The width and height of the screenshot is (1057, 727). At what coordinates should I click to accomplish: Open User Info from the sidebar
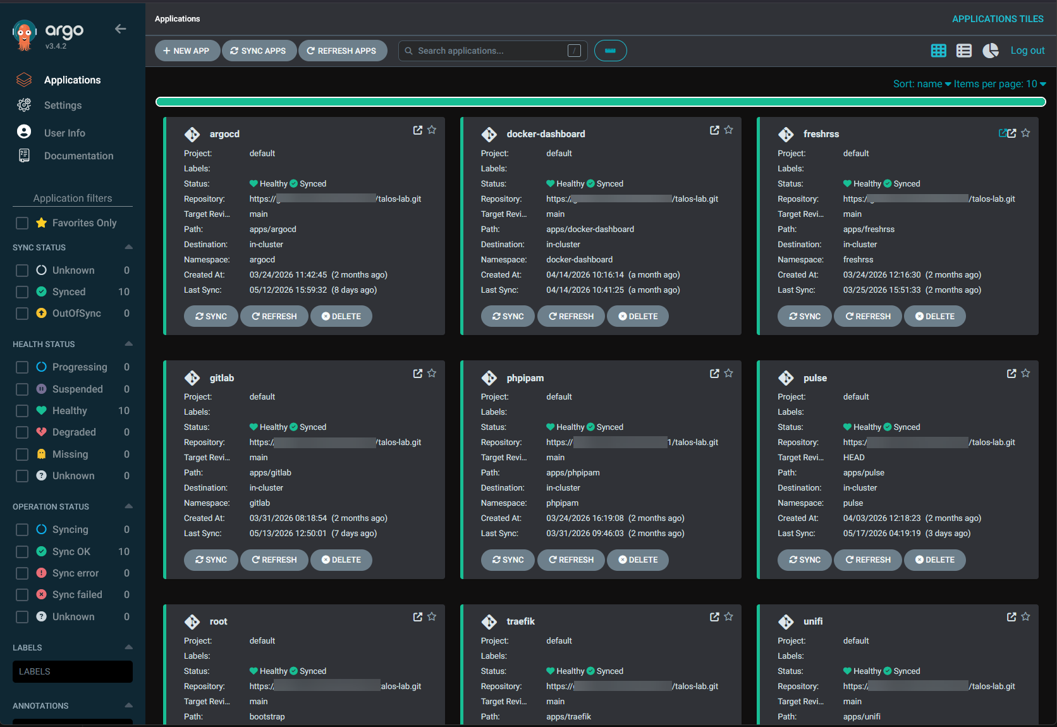point(64,133)
